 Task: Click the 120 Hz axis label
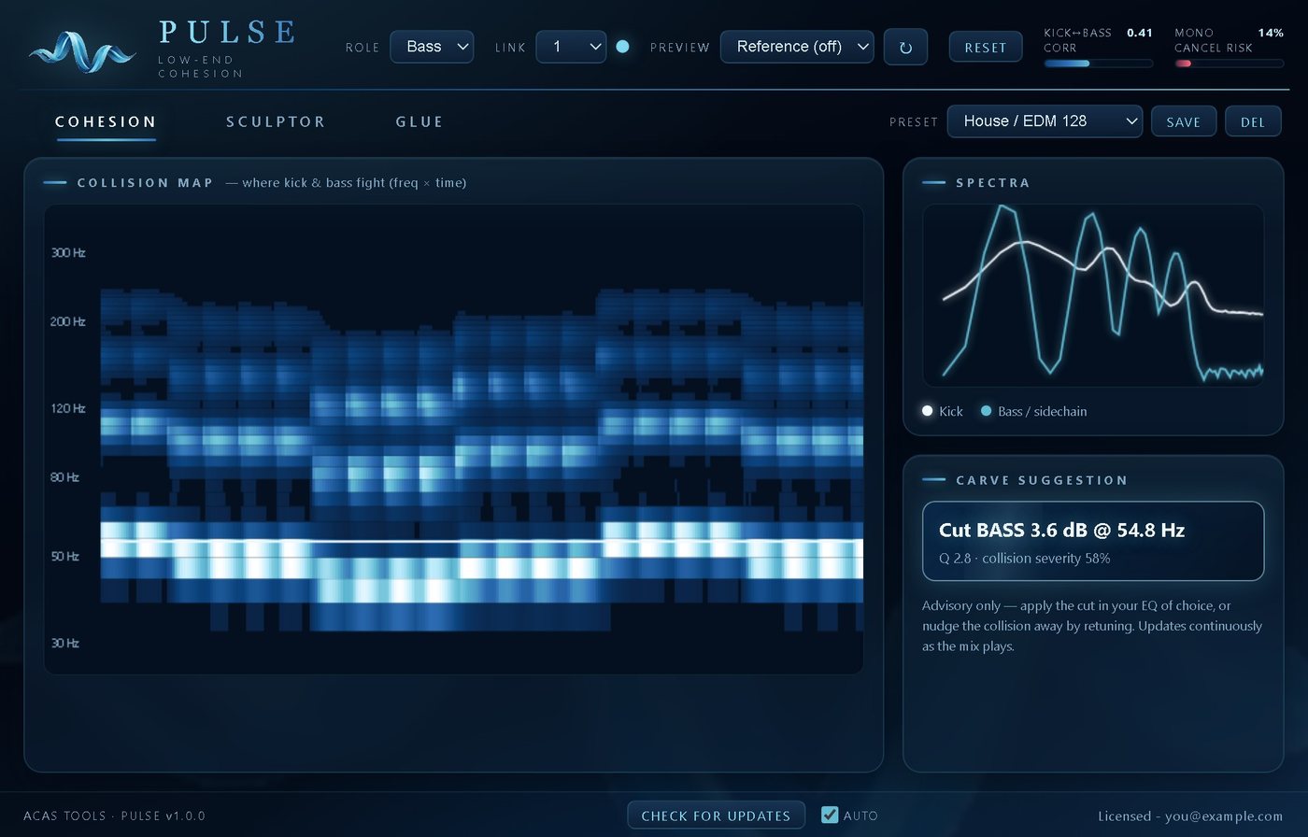68,408
